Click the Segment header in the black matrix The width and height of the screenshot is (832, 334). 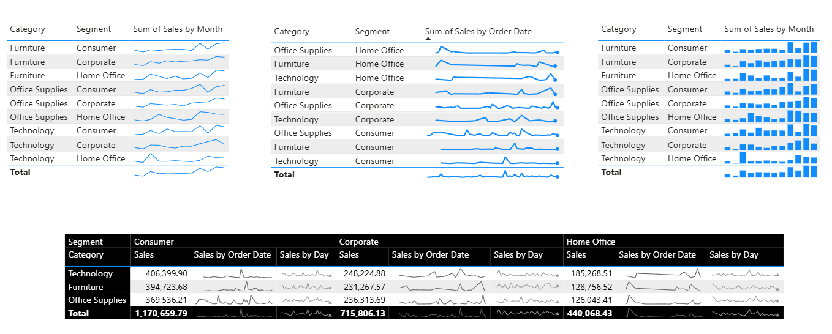point(86,242)
